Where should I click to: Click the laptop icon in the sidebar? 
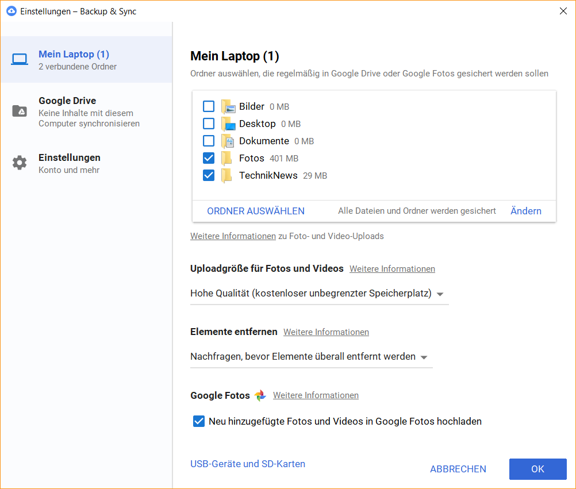(x=19, y=59)
